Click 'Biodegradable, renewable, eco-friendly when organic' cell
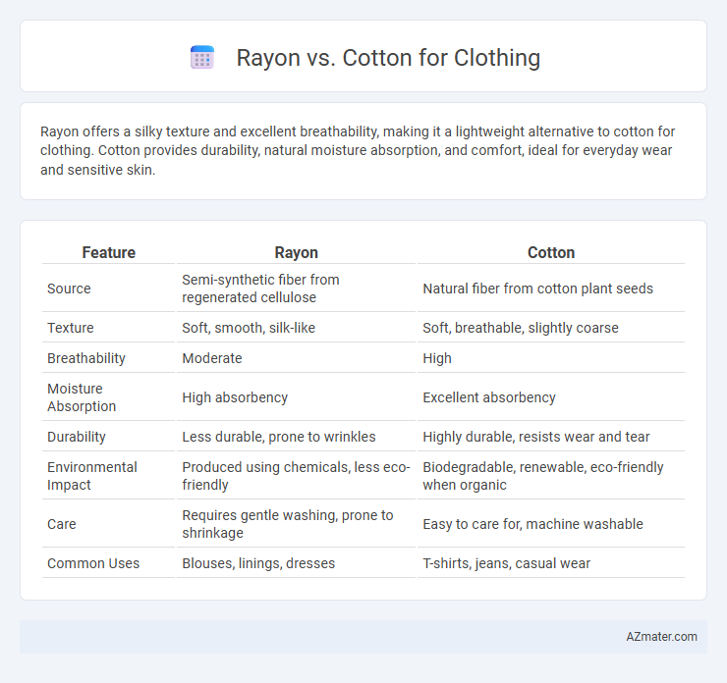 (551, 476)
